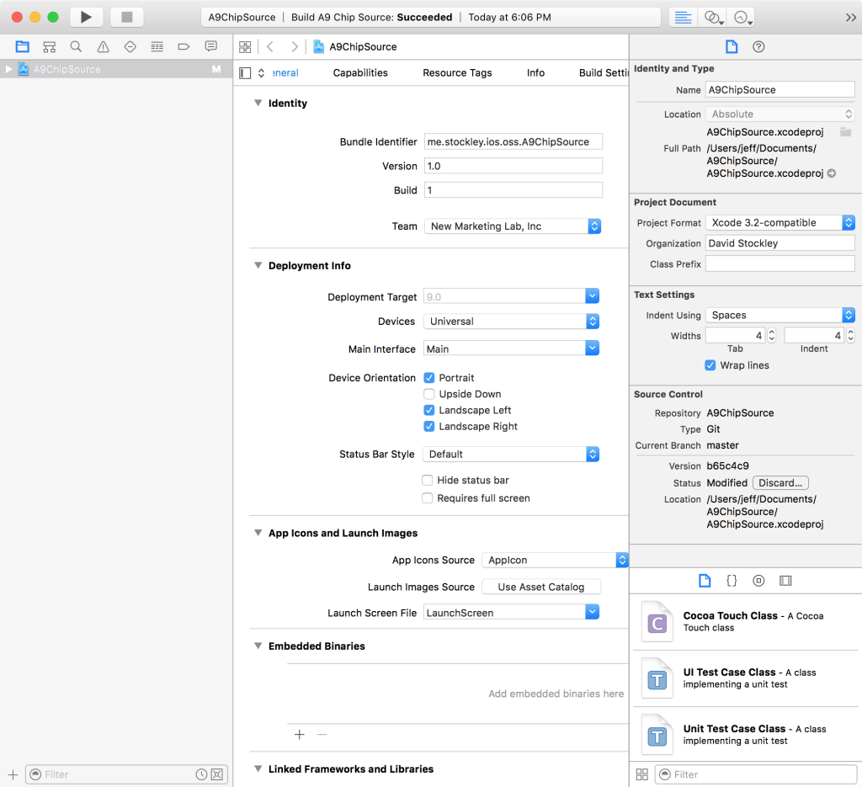Switch to the Capabilities tab
This screenshot has width=862, height=787.
tap(360, 73)
